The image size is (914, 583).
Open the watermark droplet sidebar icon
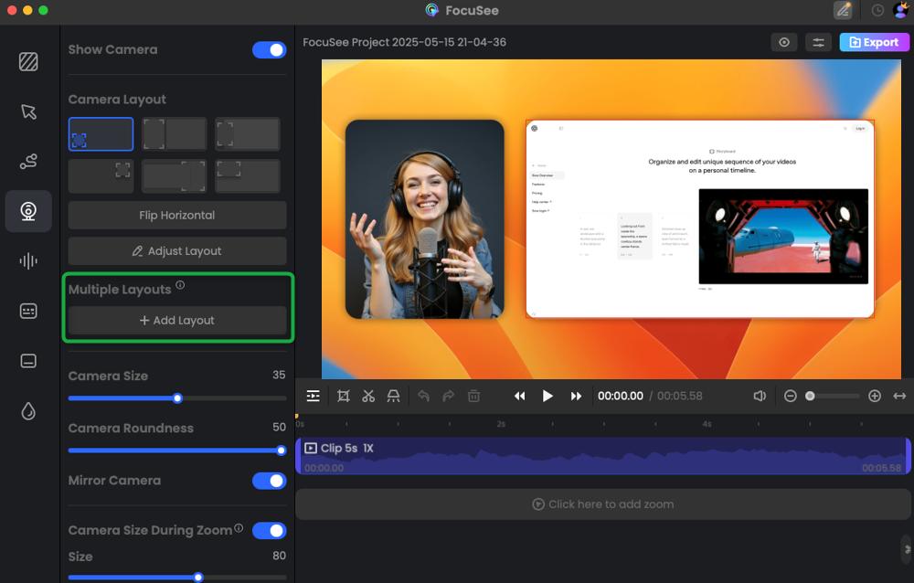coord(28,411)
